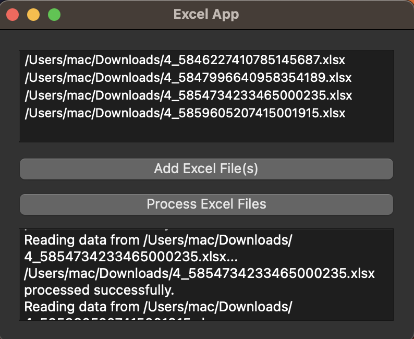Click the Add Excel File(s) button
414x339 pixels.
pos(206,169)
